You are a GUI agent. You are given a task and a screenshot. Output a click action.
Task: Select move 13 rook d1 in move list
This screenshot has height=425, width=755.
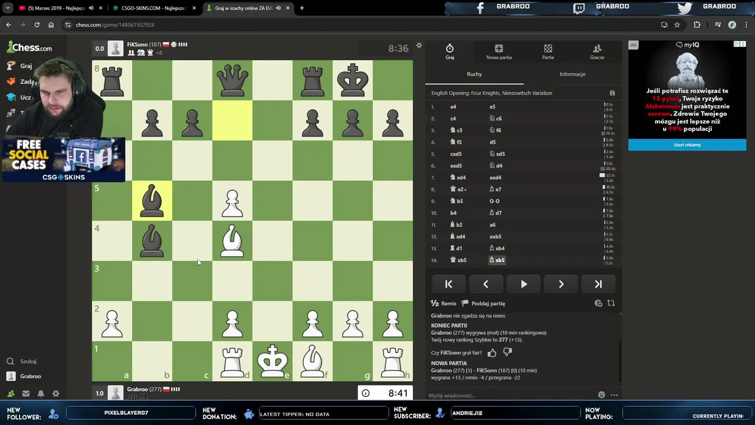[456, 248]
